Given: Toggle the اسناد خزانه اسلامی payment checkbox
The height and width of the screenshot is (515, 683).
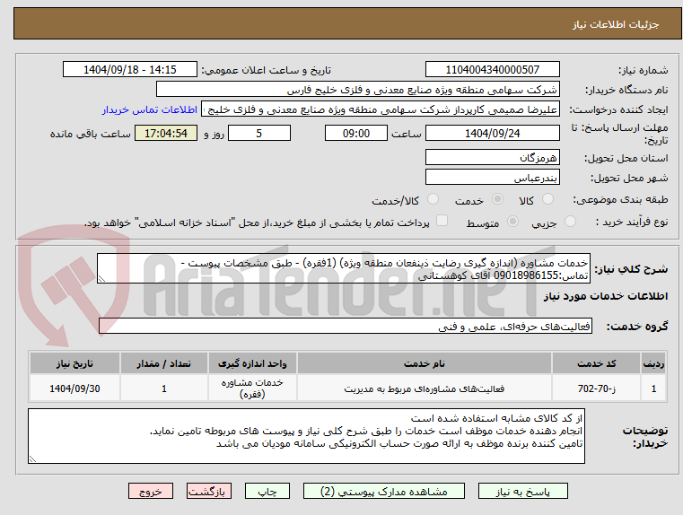Looking at the screenshot, I should [442, 221].
